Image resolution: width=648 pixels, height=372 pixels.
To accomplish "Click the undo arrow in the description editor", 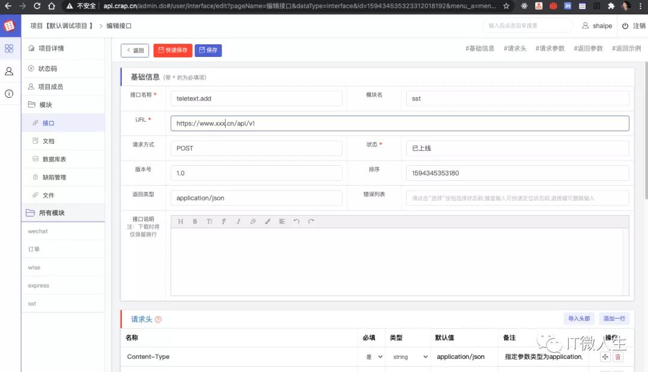I will pyautogui.click(x=297, y=221).
